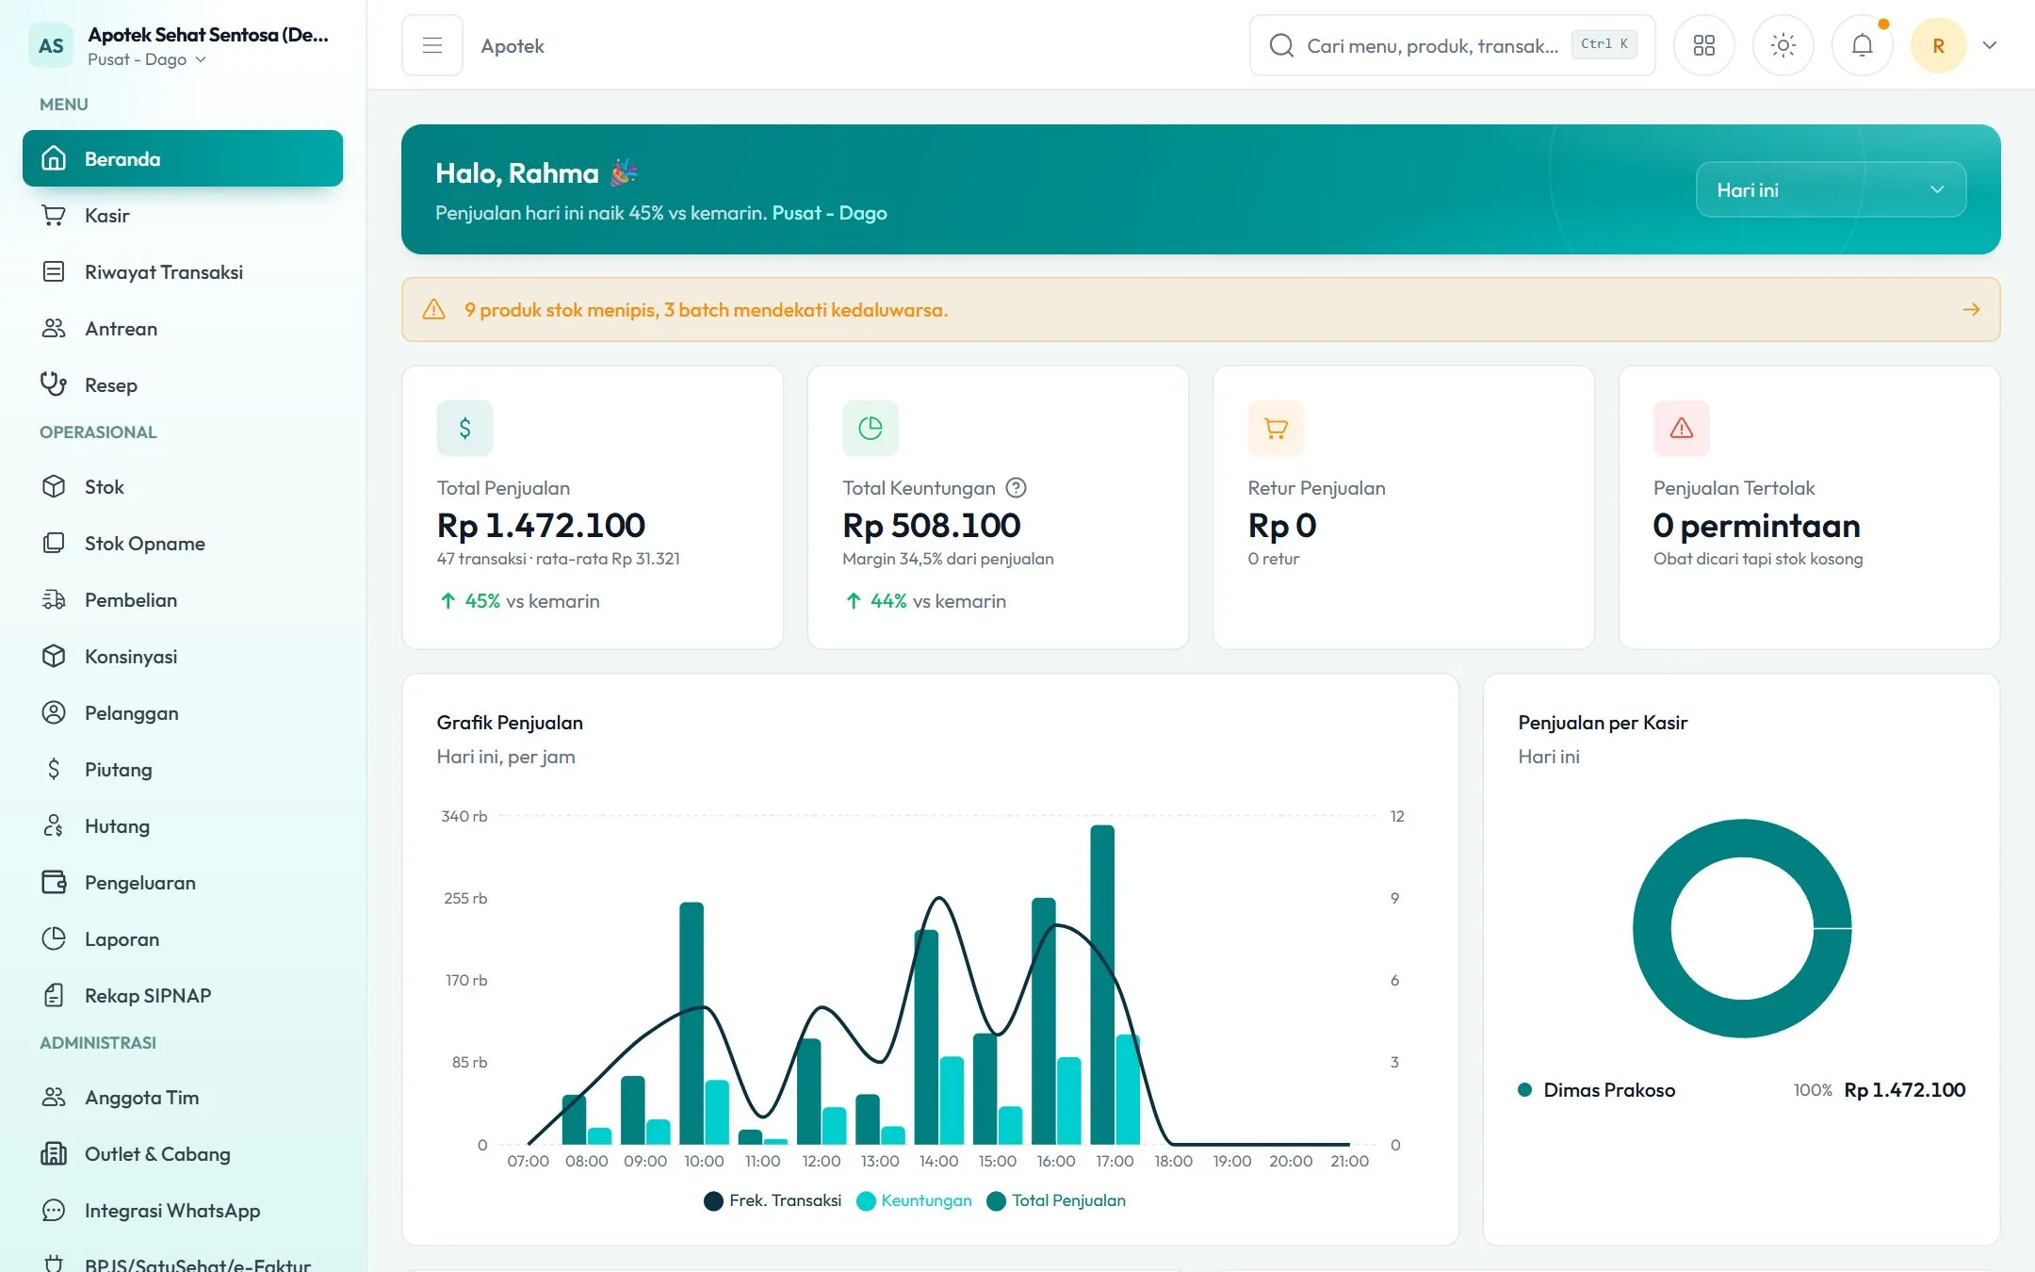Switch branch via Pusat - Dago selector

146,59
